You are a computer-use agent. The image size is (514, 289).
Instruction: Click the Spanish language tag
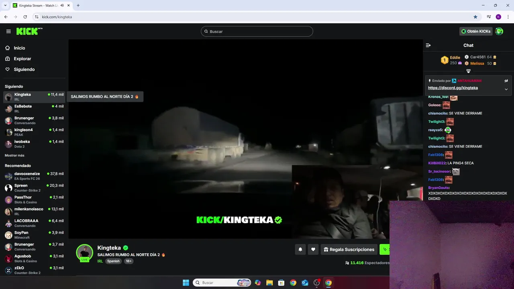click(113, 261)
